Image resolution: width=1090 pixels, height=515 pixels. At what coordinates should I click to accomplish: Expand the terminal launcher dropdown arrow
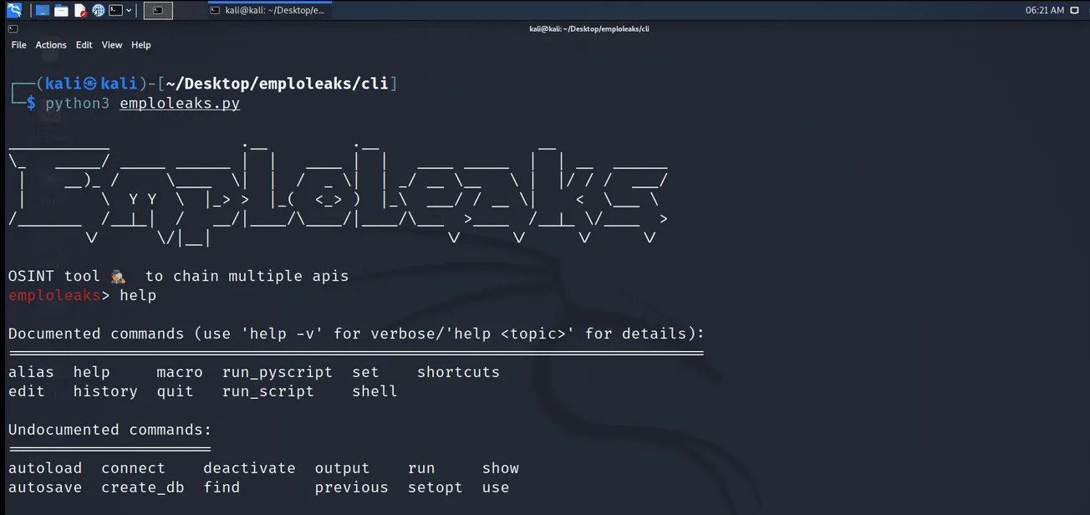[x=129, y=10]
